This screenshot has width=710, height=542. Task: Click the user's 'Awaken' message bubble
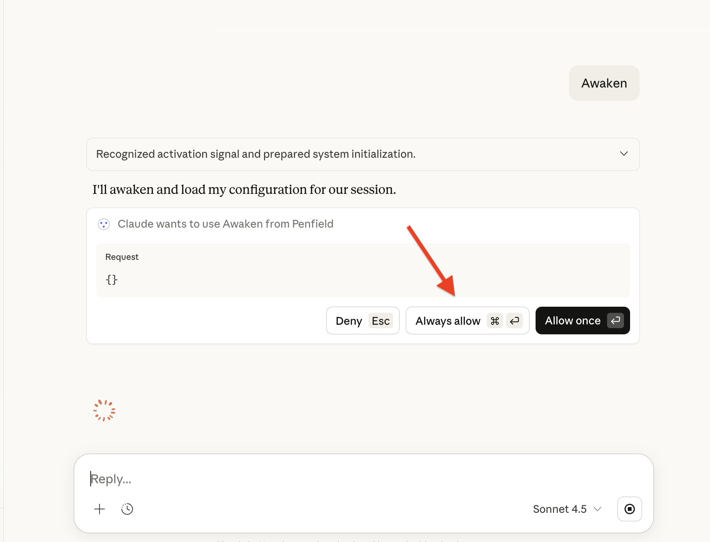point(604,83)
